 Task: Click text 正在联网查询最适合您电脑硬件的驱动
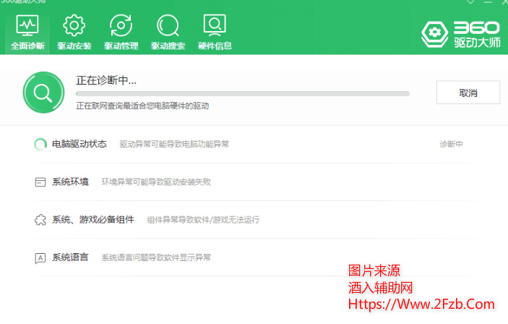click(142, 106)
